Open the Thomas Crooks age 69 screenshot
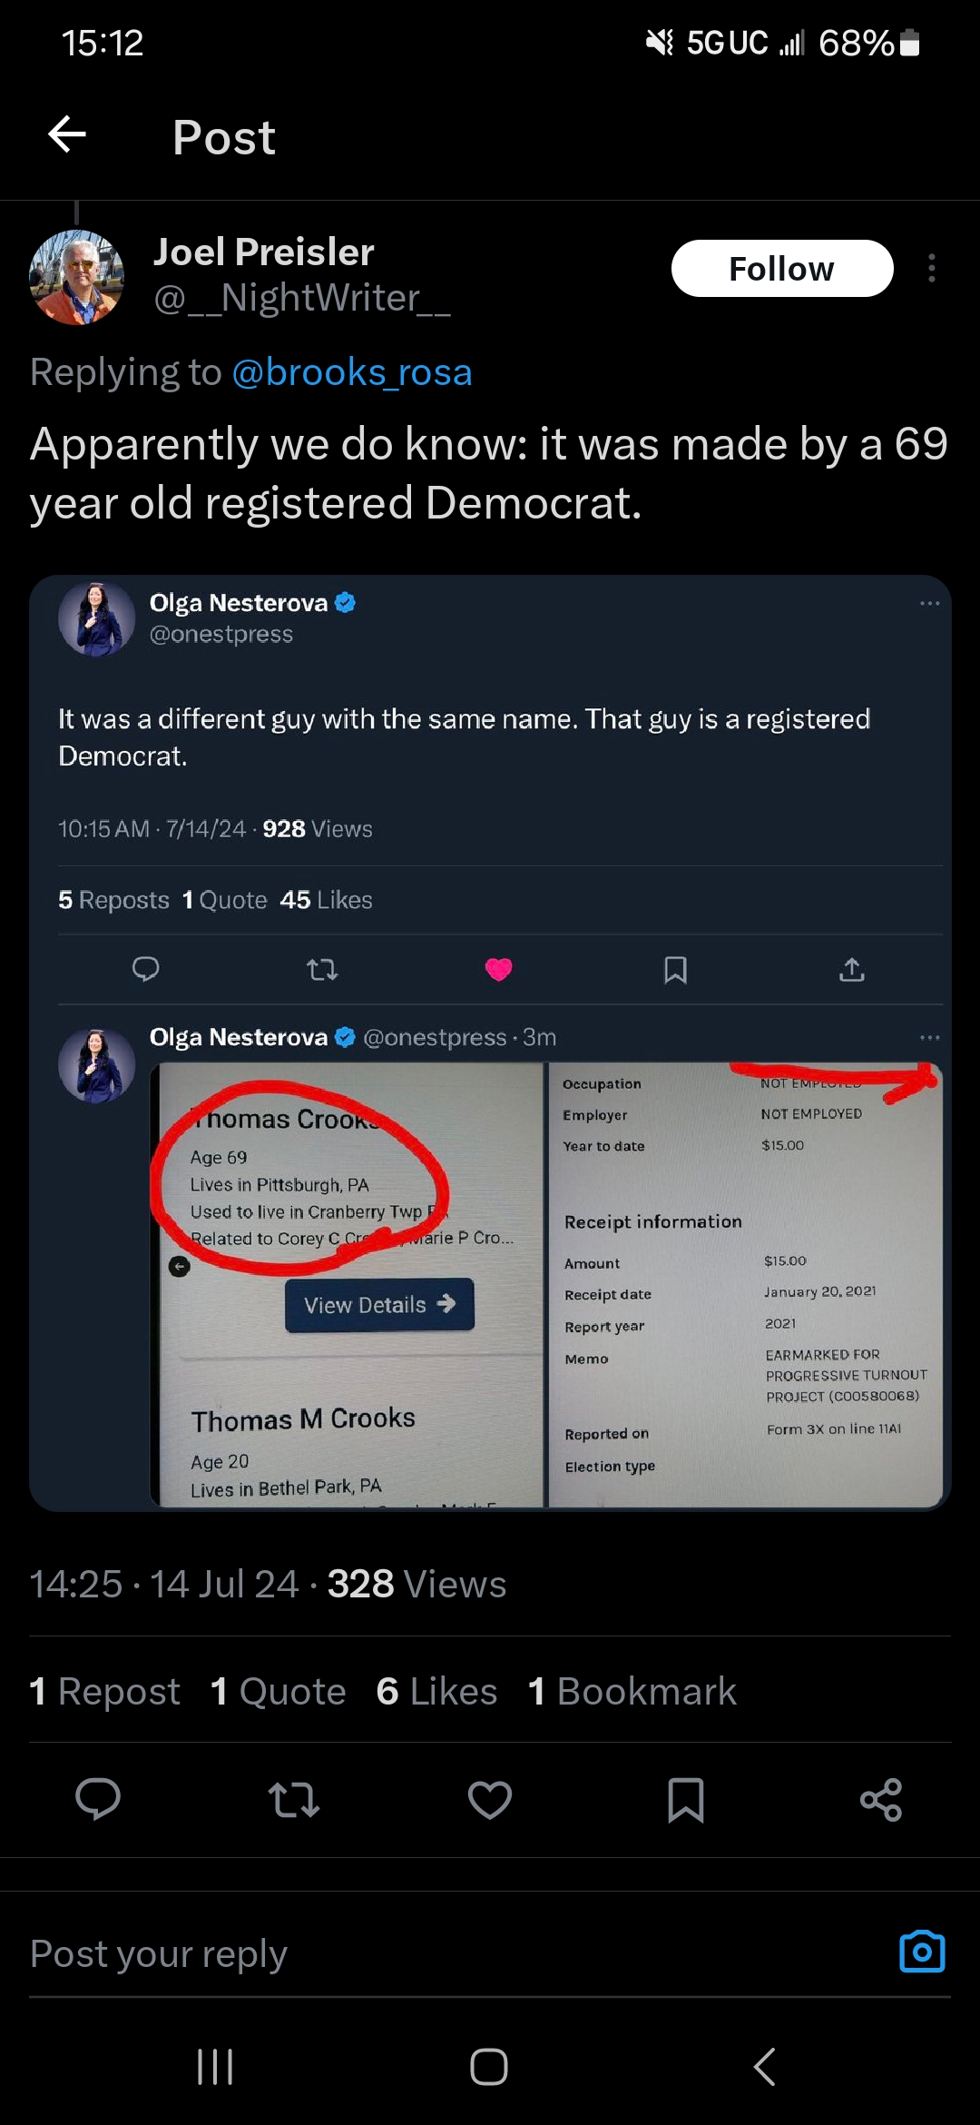 coord(348,1284)
